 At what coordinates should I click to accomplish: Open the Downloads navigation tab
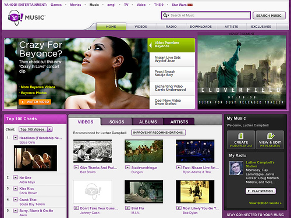coord(201,27)
